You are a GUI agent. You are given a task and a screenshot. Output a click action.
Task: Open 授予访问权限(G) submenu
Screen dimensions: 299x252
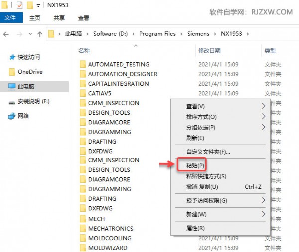pyautogui.click(x=220, y=200)
